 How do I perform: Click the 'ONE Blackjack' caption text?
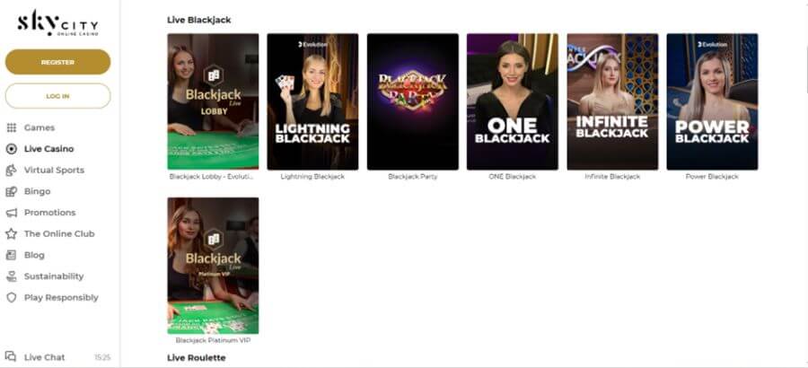coord(513,177)
